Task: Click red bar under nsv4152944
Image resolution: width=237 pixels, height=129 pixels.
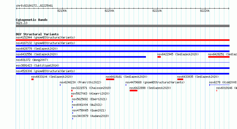Action: [122, 40]
